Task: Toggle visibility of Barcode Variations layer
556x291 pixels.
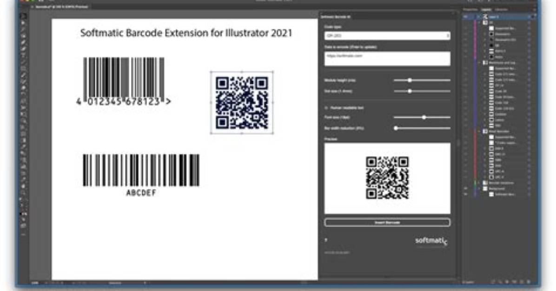Action: [x=465, y=183]
